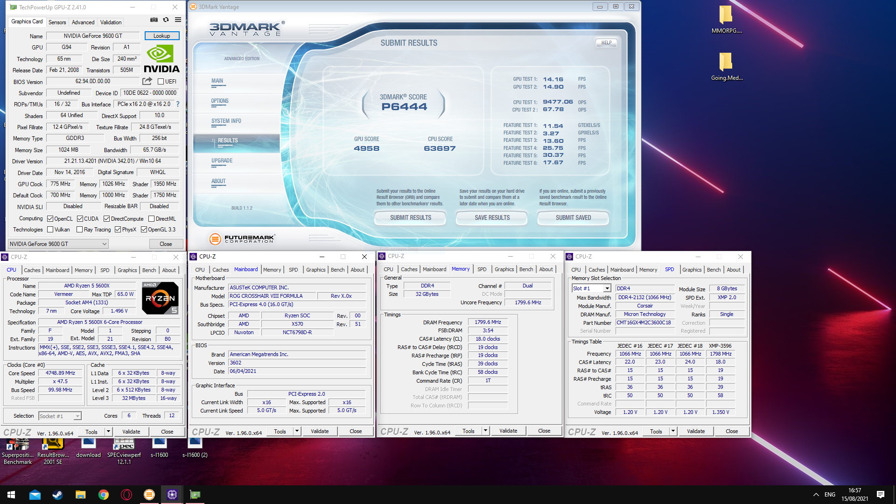Toggle the DirectCompute checkbox

point(106,219)
